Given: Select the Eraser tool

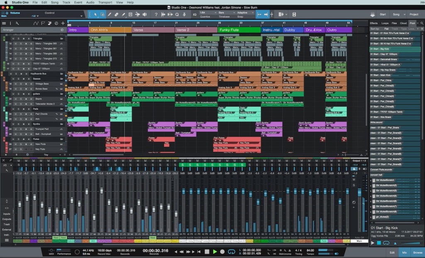Looking at the screenshot, I should pos(117,14).
